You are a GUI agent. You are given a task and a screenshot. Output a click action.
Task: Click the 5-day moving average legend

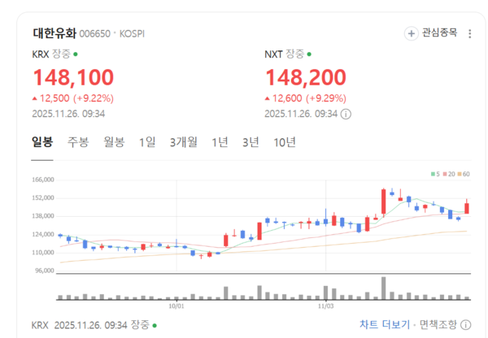point(435,174)
